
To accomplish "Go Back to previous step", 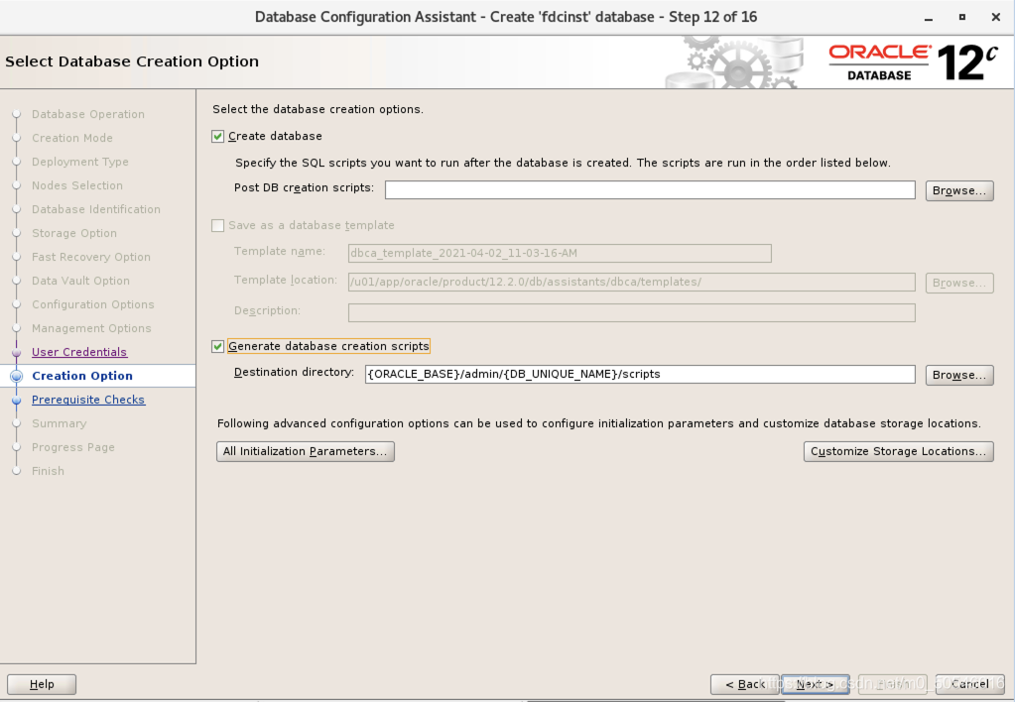I will click(744, 684).
